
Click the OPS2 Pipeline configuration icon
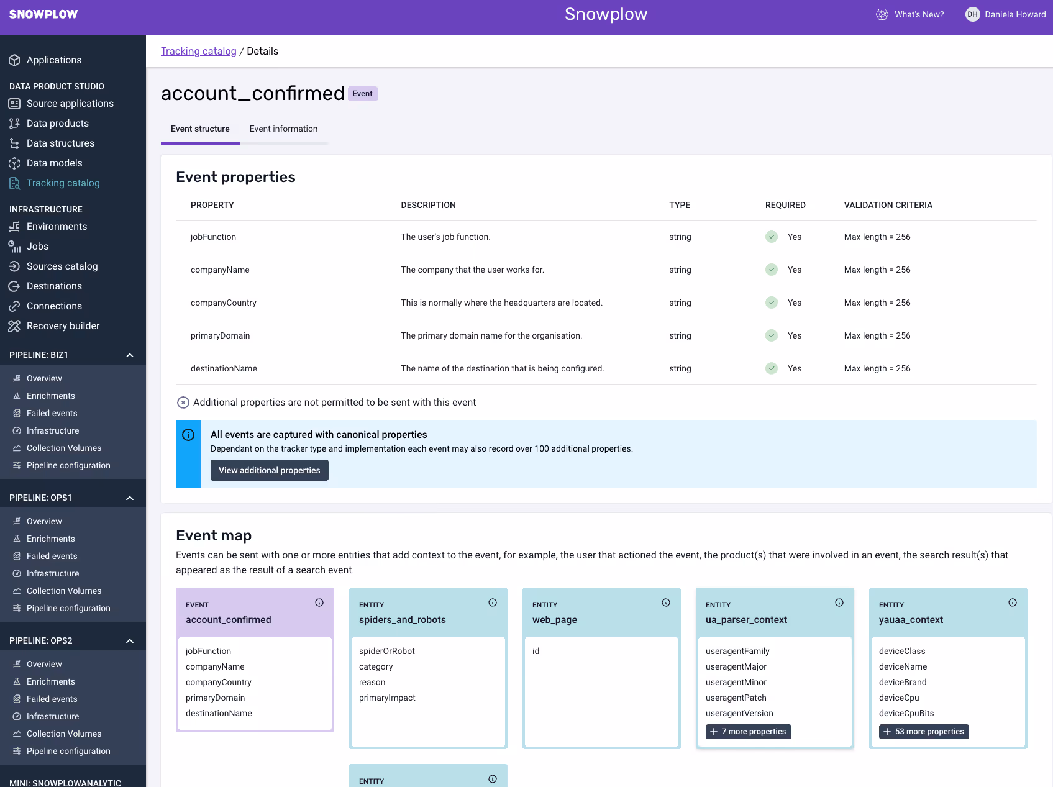point(17,751)
